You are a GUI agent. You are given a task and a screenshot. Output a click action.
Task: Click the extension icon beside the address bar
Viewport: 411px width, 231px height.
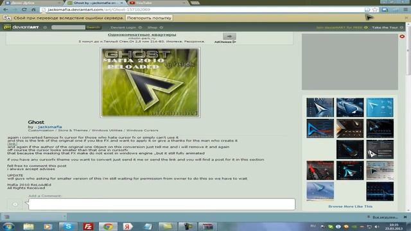coord(385,10)
